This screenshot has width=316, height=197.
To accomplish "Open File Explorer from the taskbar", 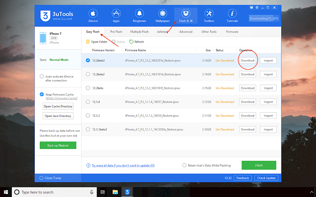I will pyautogui.click(x=115, y=192).
